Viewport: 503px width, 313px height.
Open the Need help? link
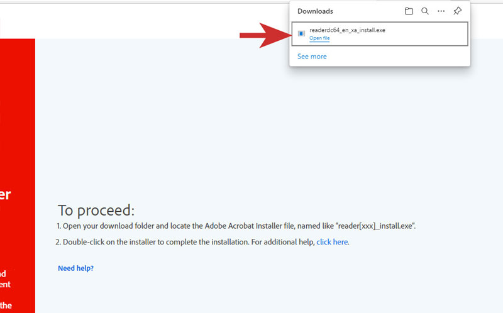(75, 268)
